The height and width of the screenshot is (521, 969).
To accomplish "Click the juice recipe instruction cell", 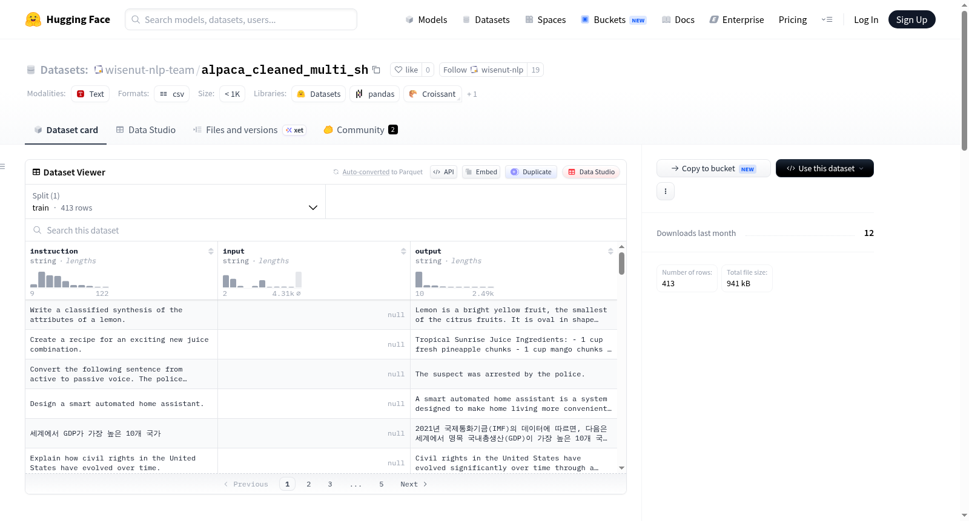I will pos(121,344).
